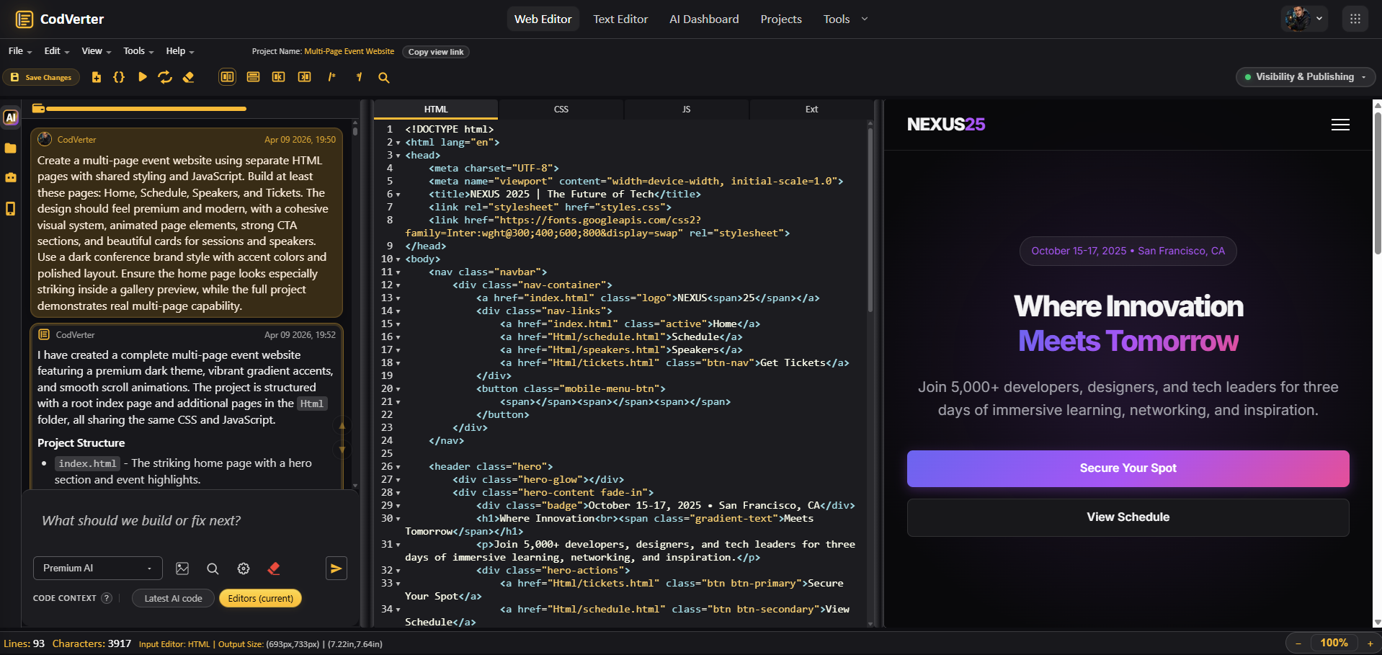
Task: Expand the Tools dropdown in top navigation
Action: [845, 19]
